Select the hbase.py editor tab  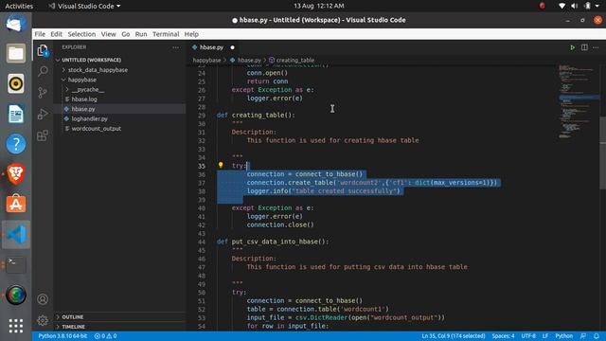pos(211,47)
